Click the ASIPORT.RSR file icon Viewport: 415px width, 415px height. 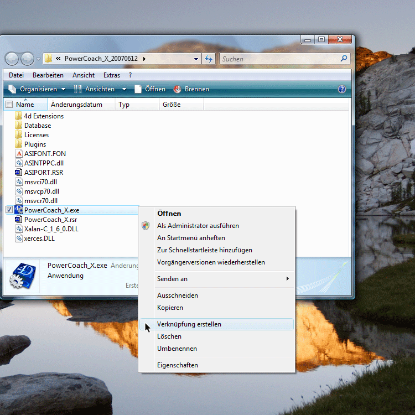tap(18, 172)
